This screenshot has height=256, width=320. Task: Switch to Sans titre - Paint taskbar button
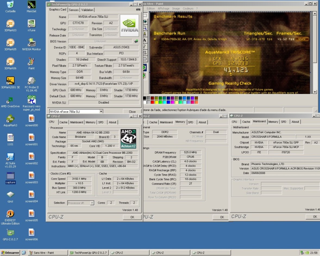[x=48, y=253]
